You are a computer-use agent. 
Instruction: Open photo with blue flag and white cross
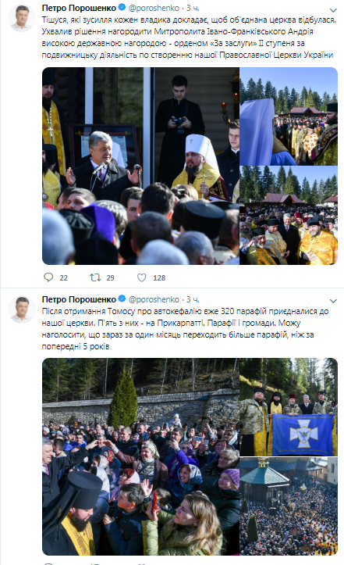point(289,407)
